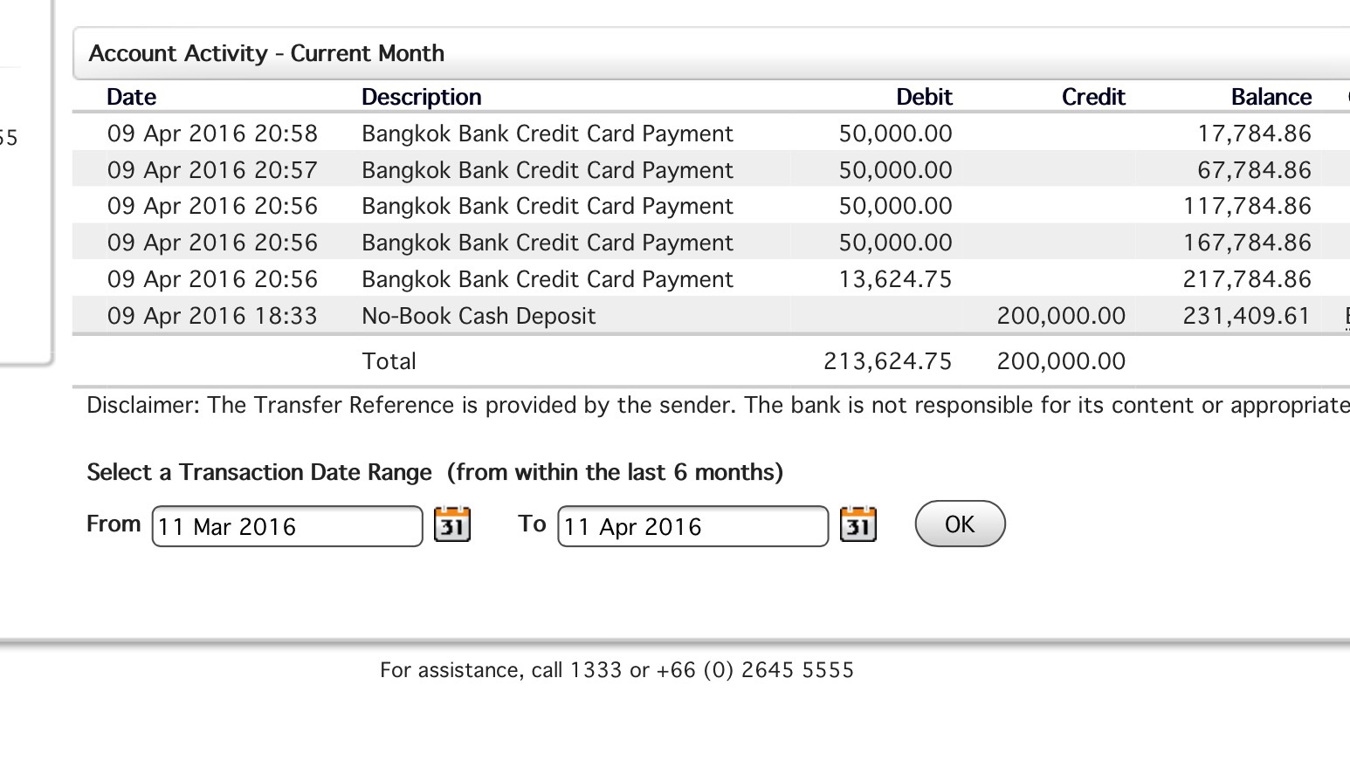
Task: Focus the From date field '11 Mar 2016'
Action: [x=287, y=526]
